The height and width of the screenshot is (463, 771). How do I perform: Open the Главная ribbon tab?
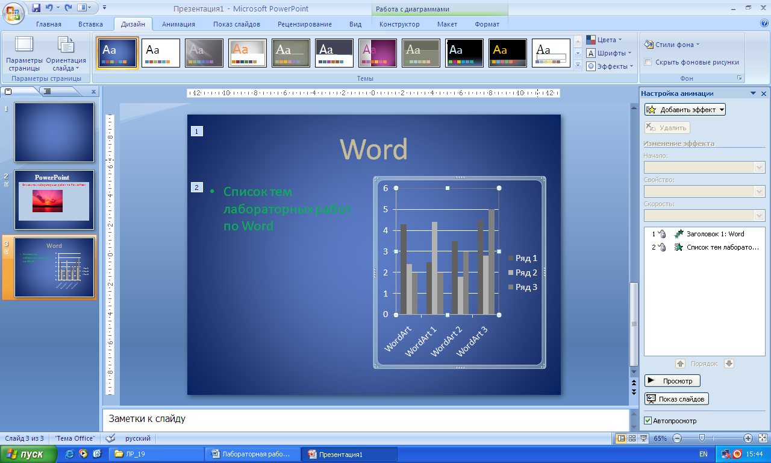coord(49,24)
